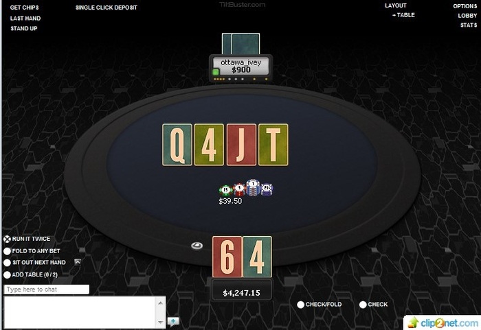
Task: Click the chat box scroll-down arrow
Action: 160,322
